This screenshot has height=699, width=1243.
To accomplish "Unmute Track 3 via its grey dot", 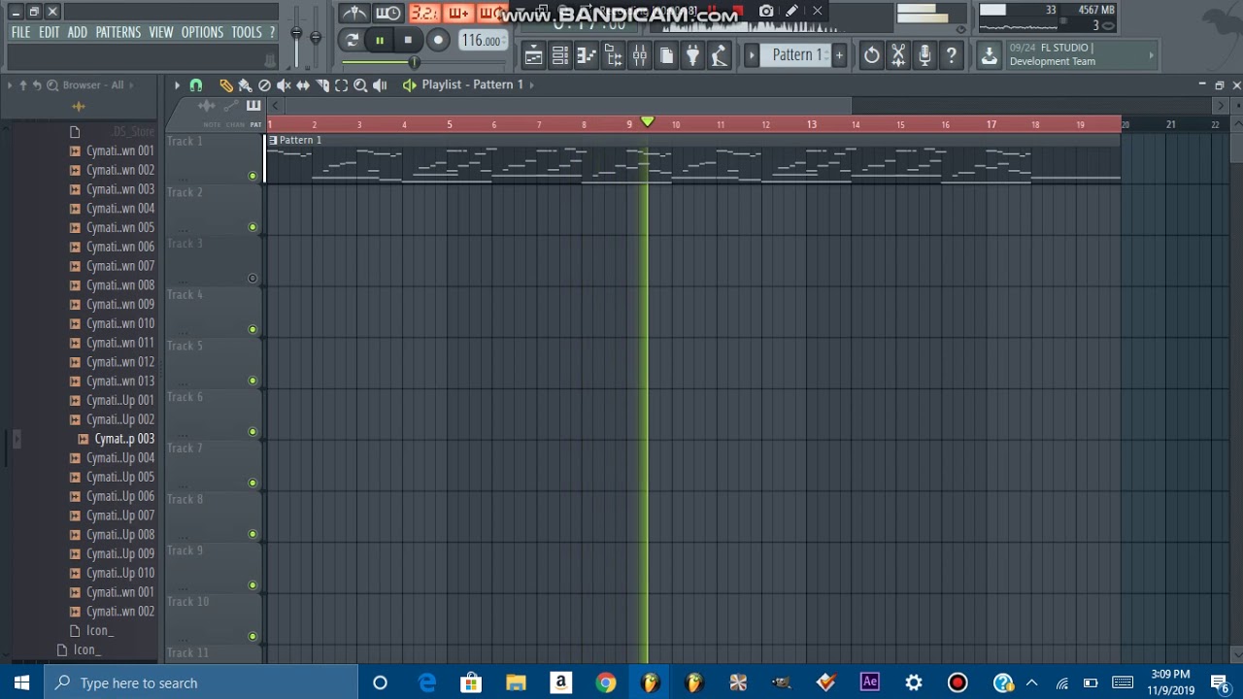I will pyautogui.click(x=252, y=279).
